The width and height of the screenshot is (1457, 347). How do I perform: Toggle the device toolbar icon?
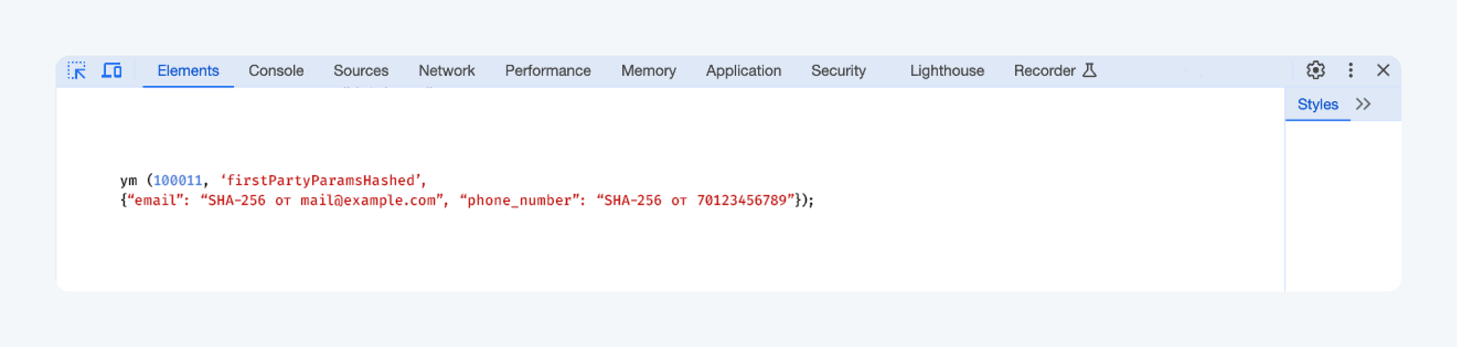(112, 71)
